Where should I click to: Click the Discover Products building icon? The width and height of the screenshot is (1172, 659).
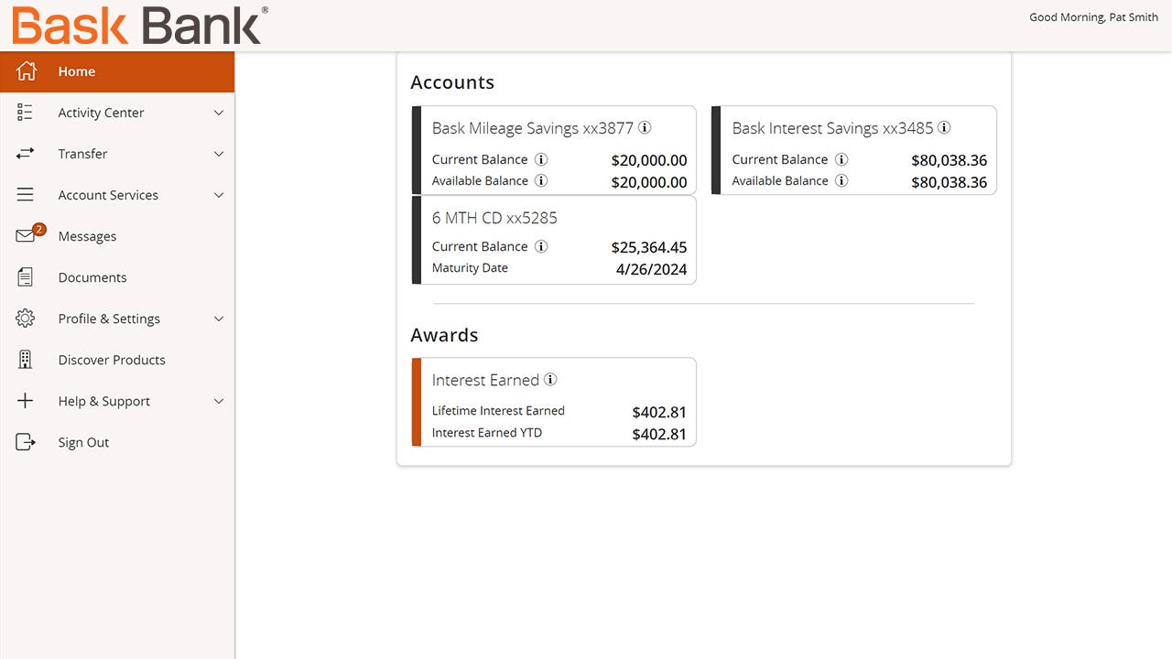click(26, 360)
